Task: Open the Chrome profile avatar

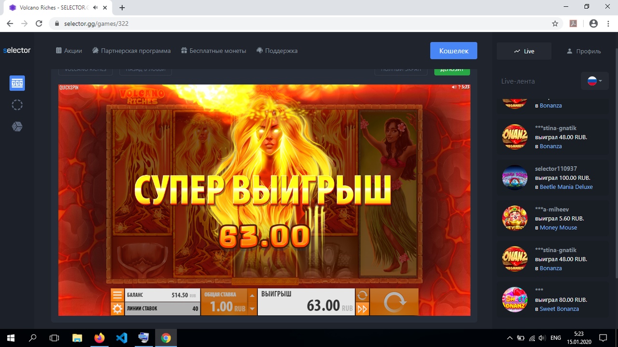Action: point(593,24)
